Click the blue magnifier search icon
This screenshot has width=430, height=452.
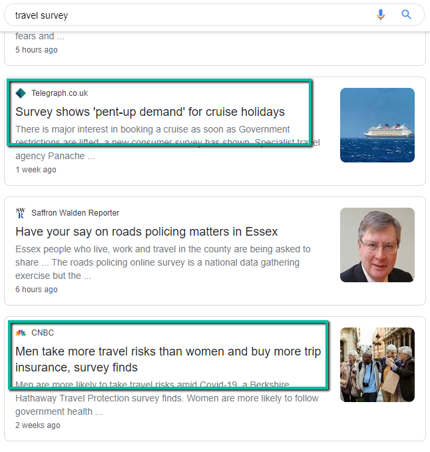click(406, 15)
